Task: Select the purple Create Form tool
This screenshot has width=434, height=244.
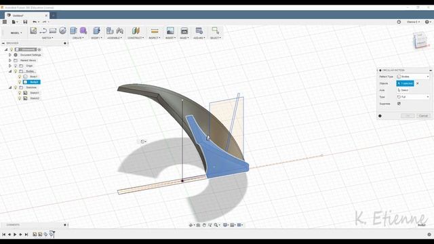Action: [x=83, y=30]
